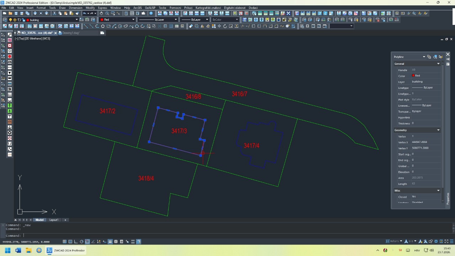Image resolution: width=455 pixels, height=256 pixels.
Task: Click the Quick Select icon in Properties
Action: (x=440, y=57)
